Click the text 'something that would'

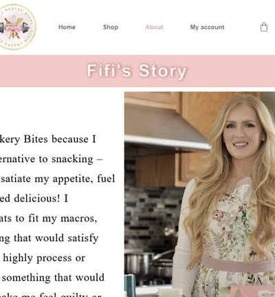click(53, 278)
